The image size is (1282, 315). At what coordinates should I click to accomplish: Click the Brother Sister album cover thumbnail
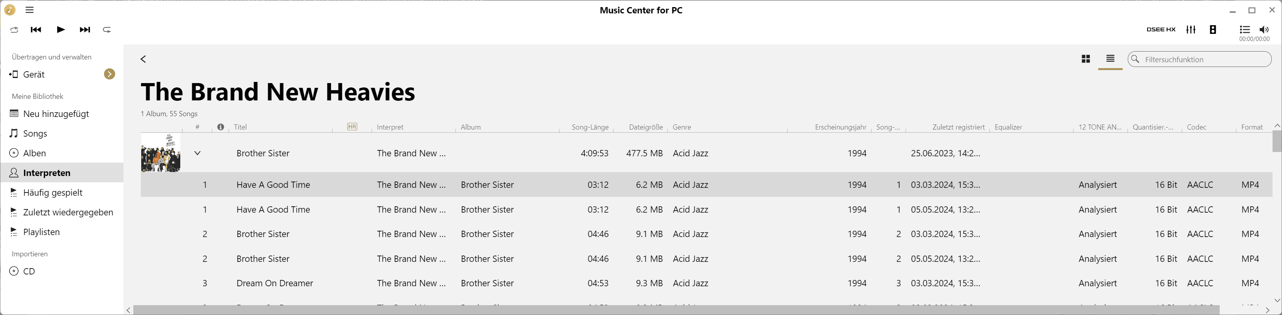coord(161,152)
